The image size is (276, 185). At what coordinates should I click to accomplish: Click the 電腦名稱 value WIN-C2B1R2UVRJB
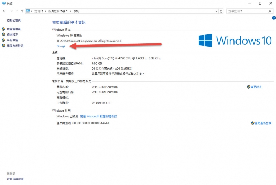[105, 87]
